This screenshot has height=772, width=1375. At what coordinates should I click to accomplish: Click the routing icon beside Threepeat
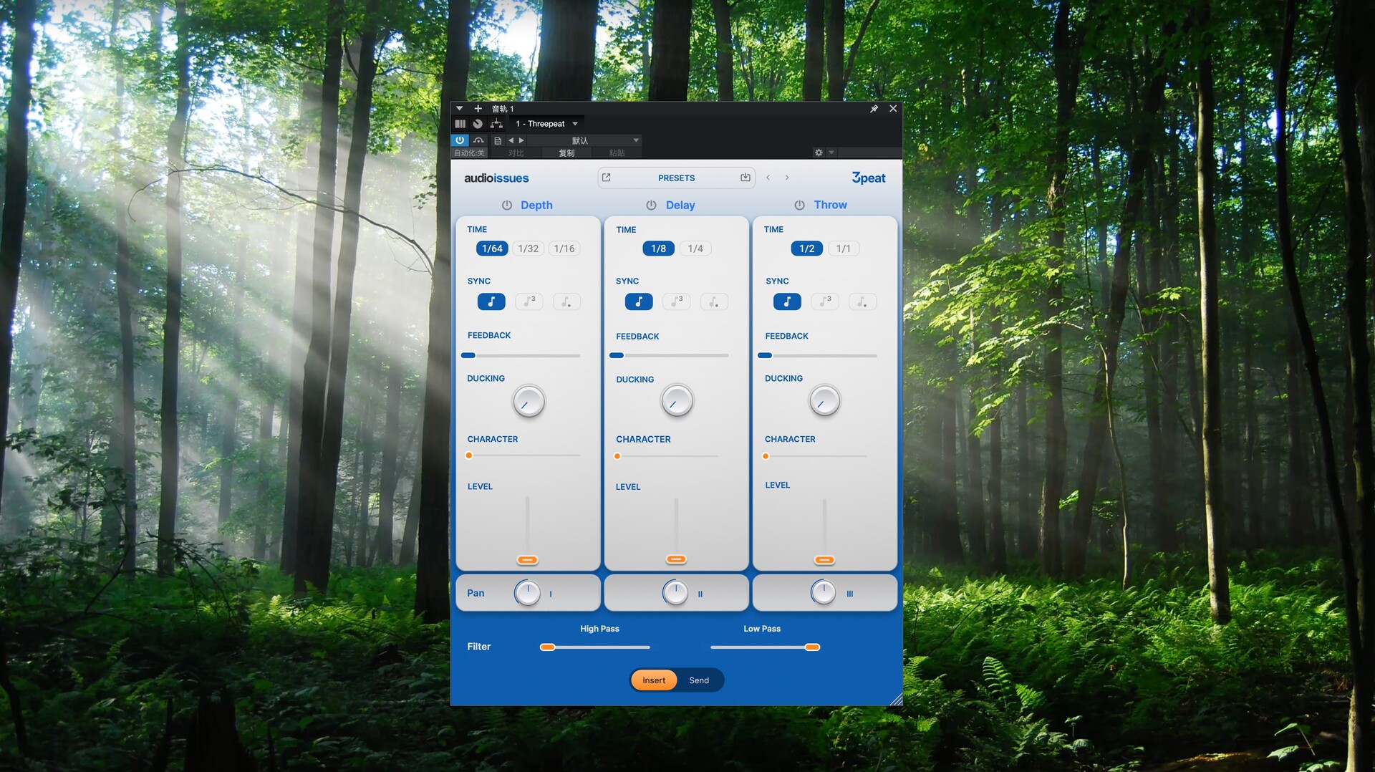pyautogui.click(x=496, y=124)
